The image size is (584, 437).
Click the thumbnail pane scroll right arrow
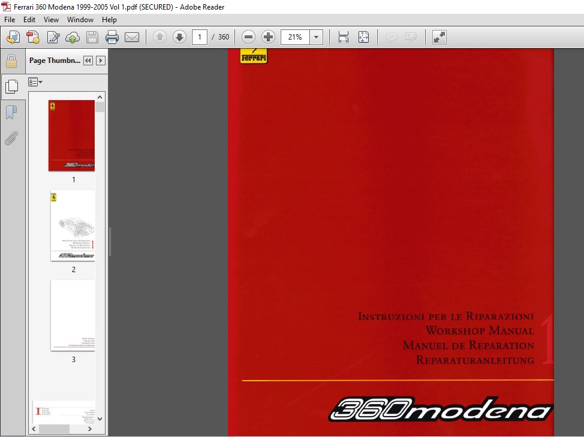point(90,429)
